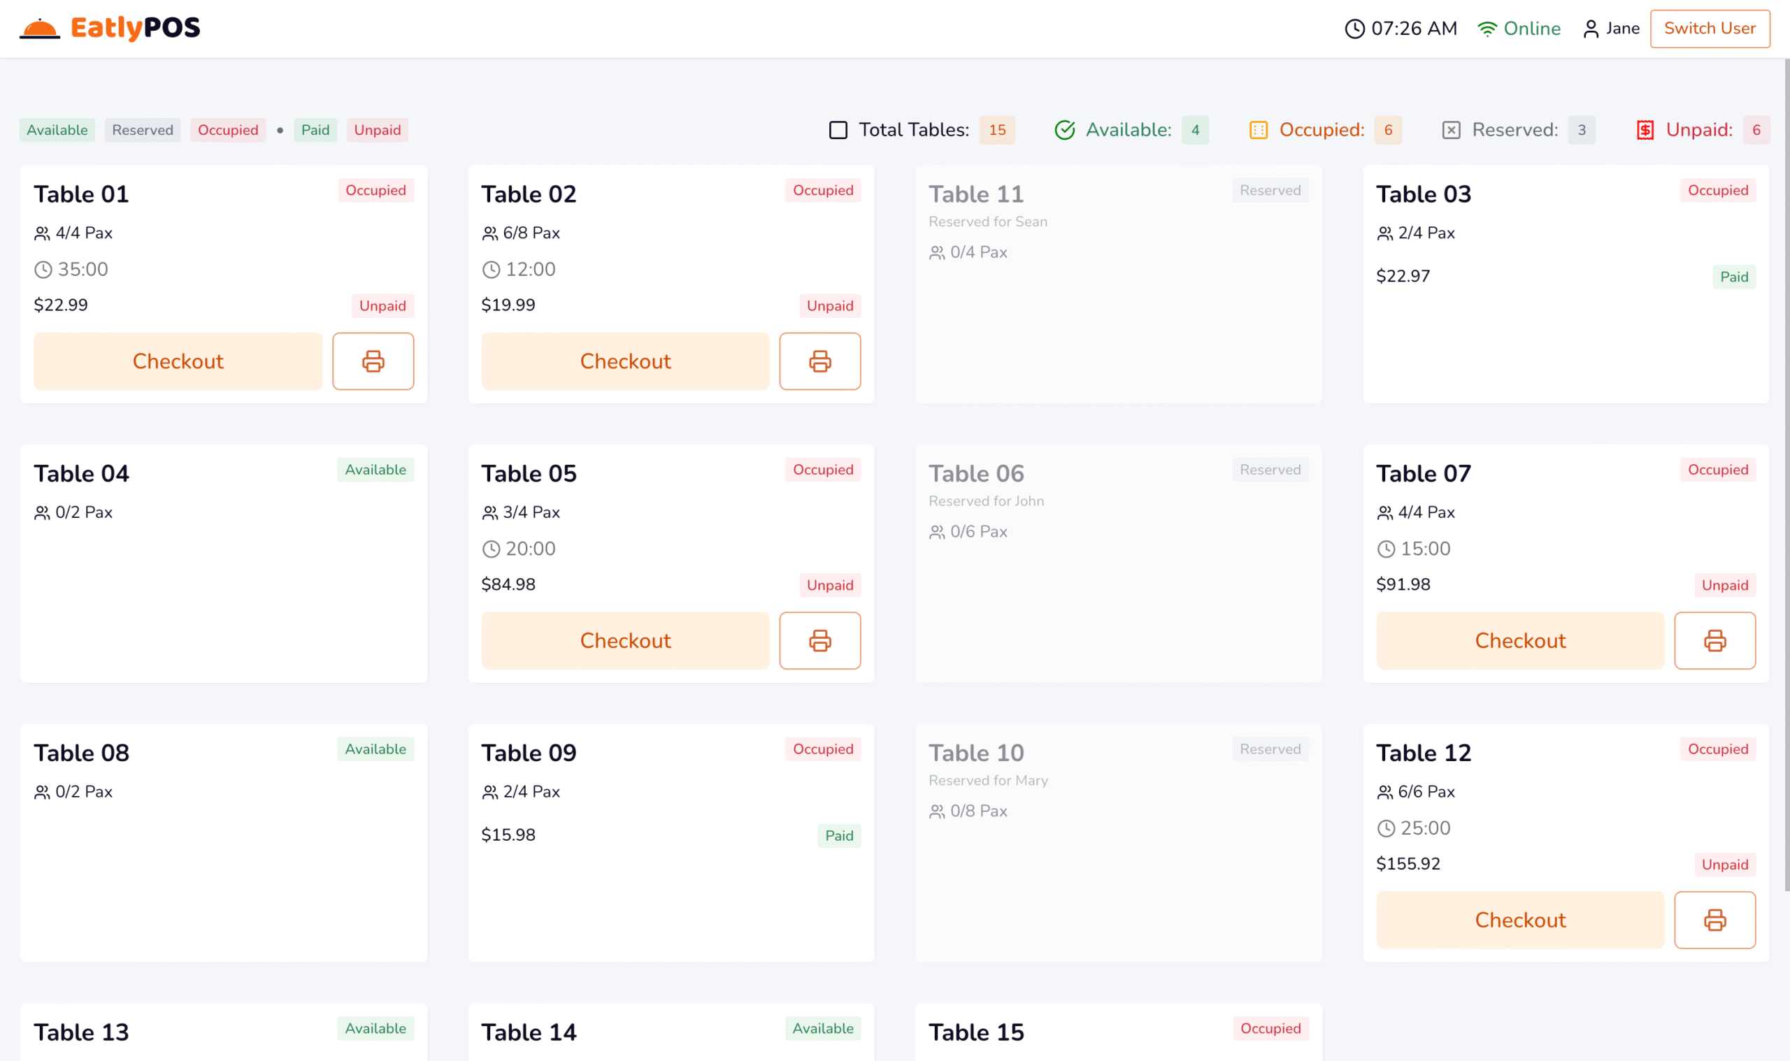Open the Table 11 card title

(976, 194)
